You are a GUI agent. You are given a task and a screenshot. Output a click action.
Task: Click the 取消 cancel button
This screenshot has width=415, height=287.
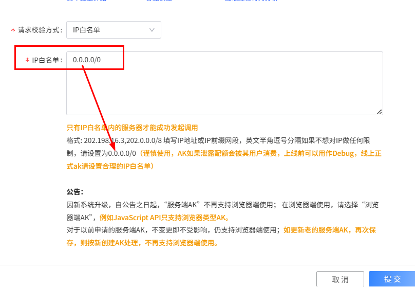[340, 279]
